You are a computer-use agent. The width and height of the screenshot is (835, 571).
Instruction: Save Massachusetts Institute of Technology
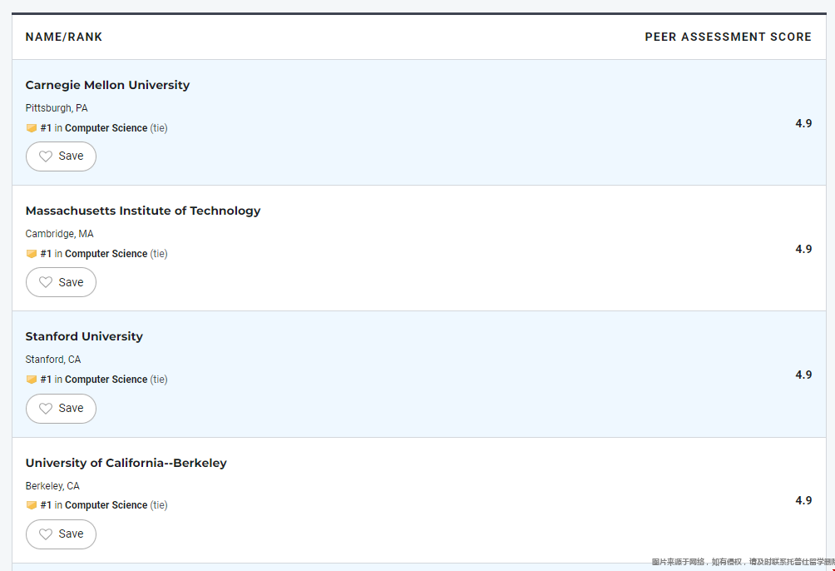pyautogui.click(x=61, y=282)
